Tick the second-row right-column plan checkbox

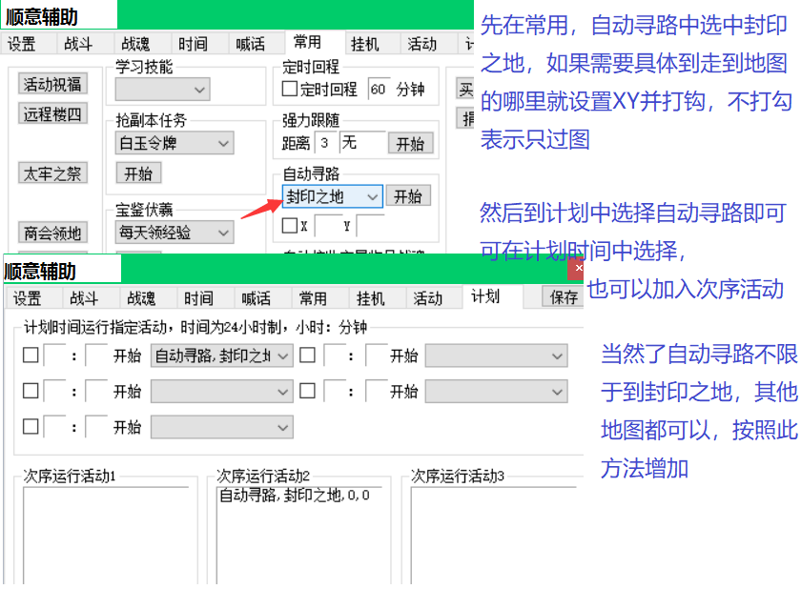pyautogui.click(x=307, y=391)
